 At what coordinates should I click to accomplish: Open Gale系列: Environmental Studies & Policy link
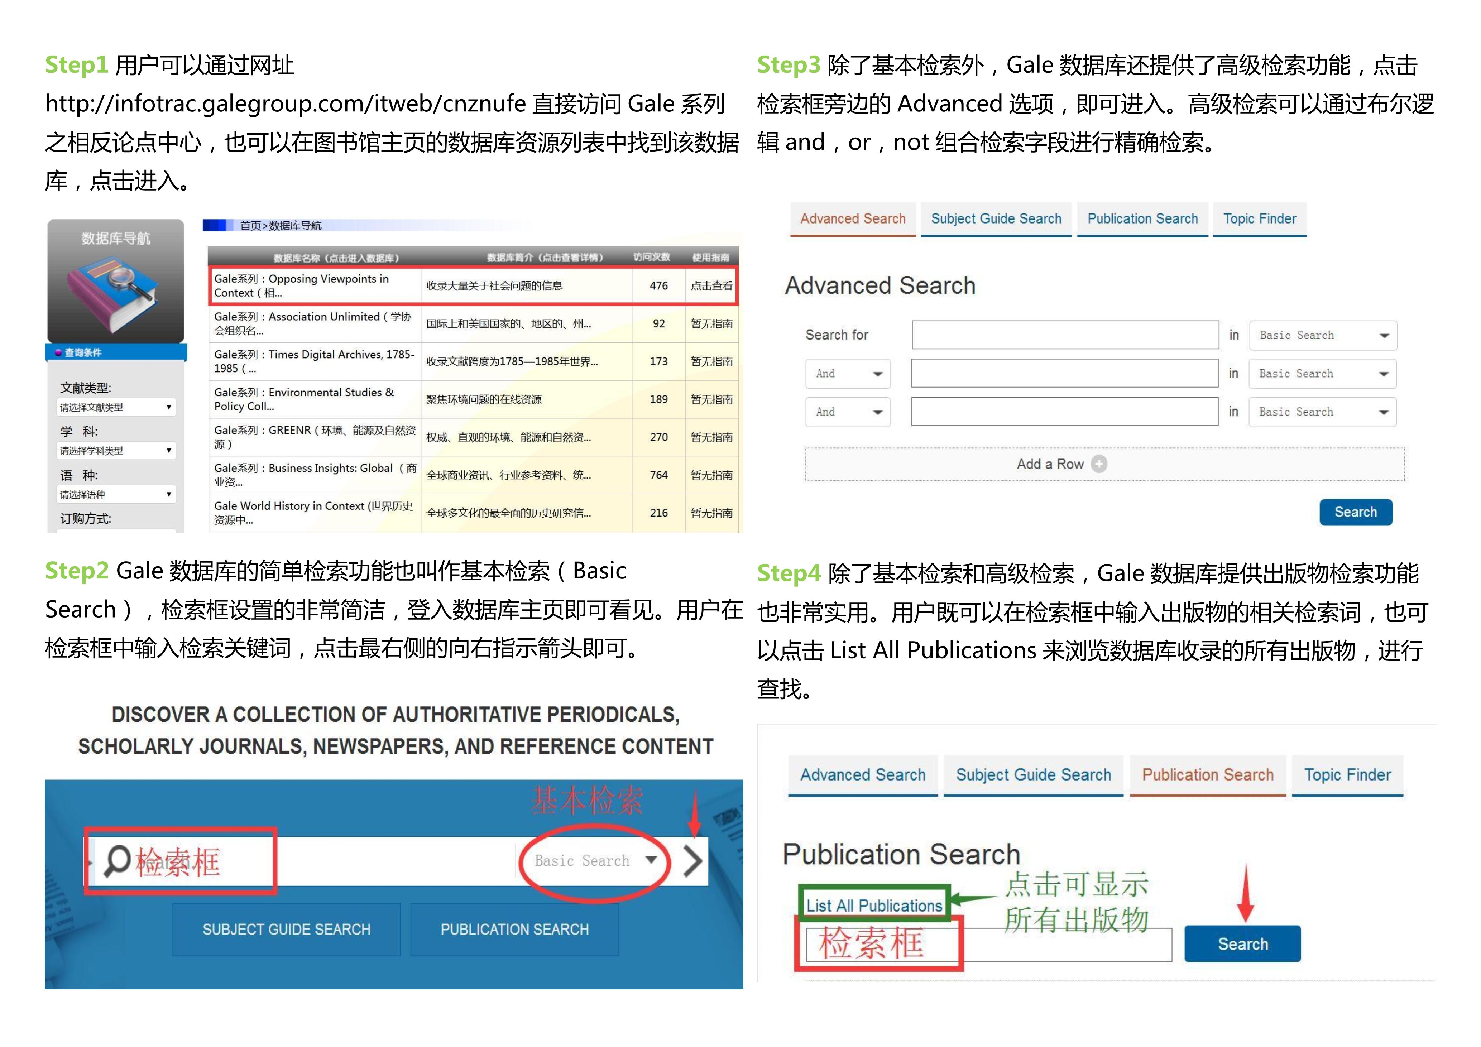click(x=304, y=399)
